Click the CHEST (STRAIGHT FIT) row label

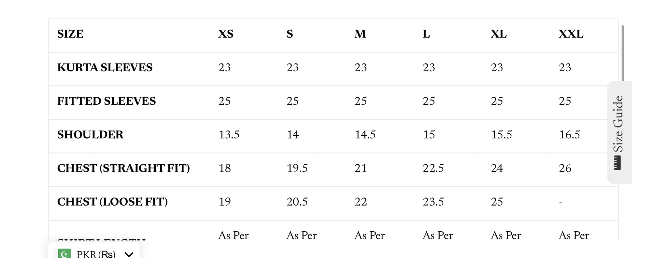coord(123,168)
